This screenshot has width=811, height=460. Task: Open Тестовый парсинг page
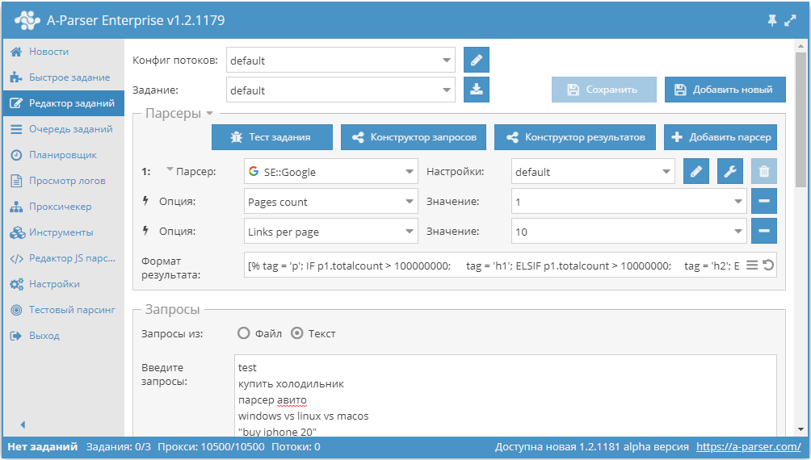(64, 310)
